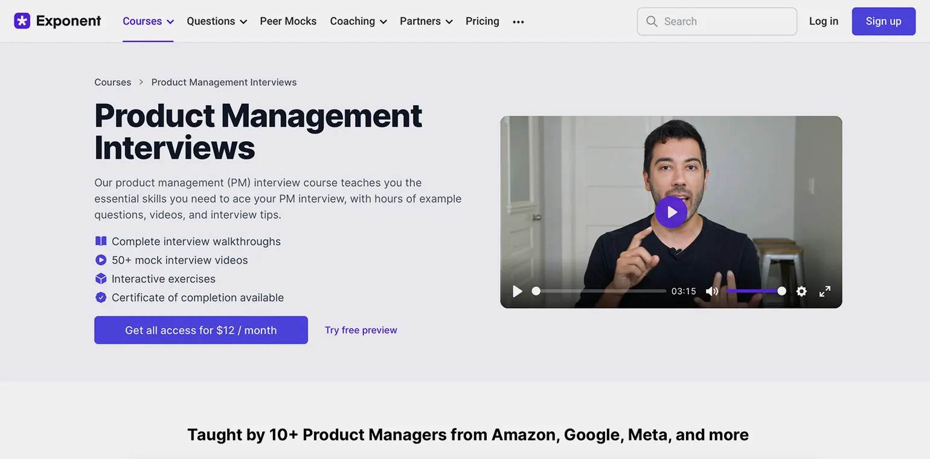Open the Coaching dropdown
The image size is (930, 459).
[358, 21]
